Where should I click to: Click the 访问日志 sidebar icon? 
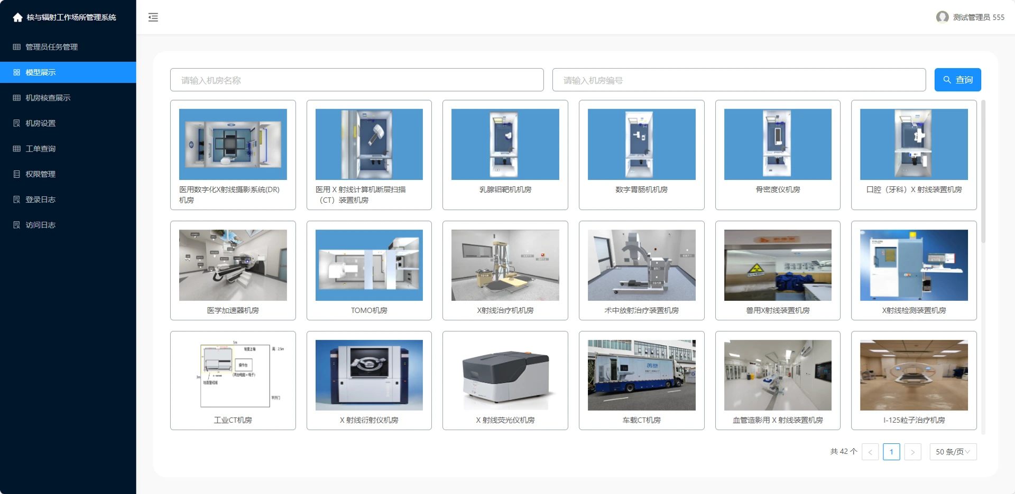pos(17,225)
